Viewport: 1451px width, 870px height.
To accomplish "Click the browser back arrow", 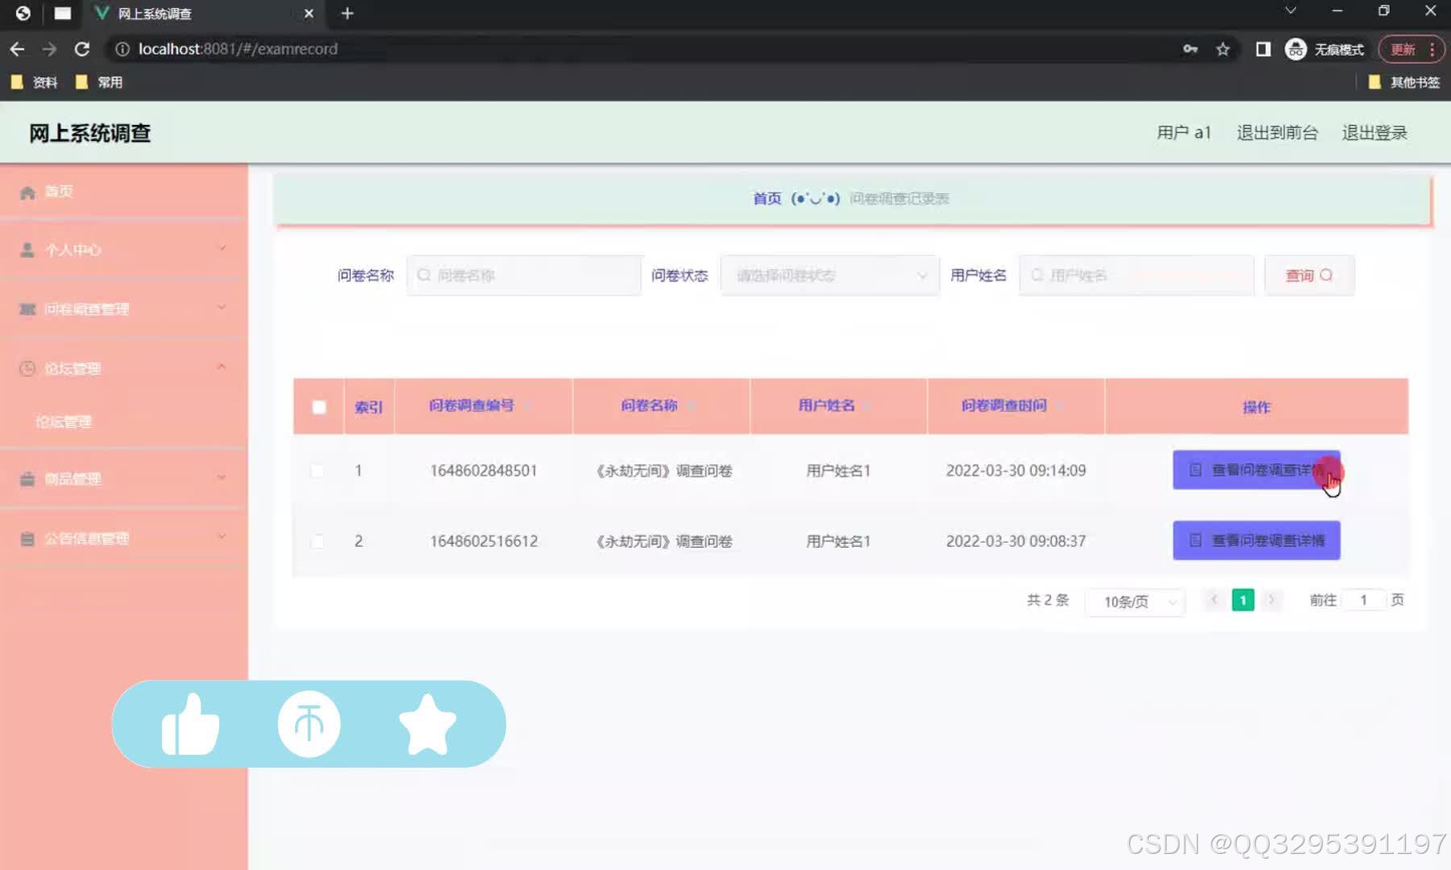I will click(x=17, y=49).
